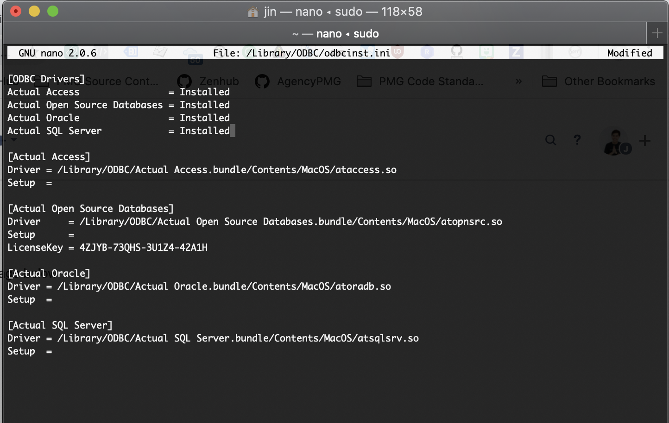Click the 'Actual Access' entry under ODBC Drivers

(44, 92)
